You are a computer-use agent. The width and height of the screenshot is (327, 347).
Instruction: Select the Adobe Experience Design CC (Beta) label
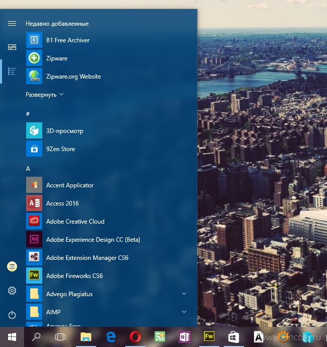(x=93, y=239)
